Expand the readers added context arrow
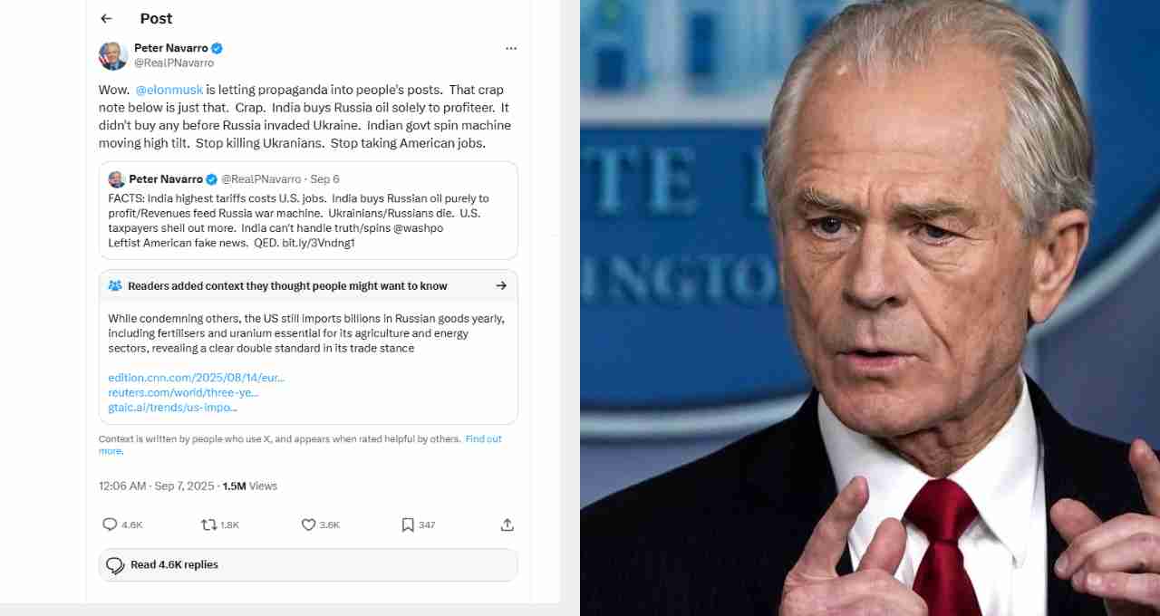The height and width of the screenshot is (616, 1160). point(501,285)
